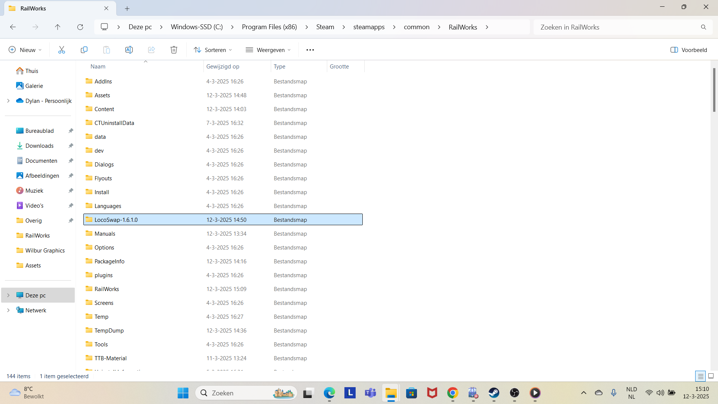The width and height of the screenshot is (718, 404).
Task: Select the CTUninstallData folder
Action: tap(223, 123)
